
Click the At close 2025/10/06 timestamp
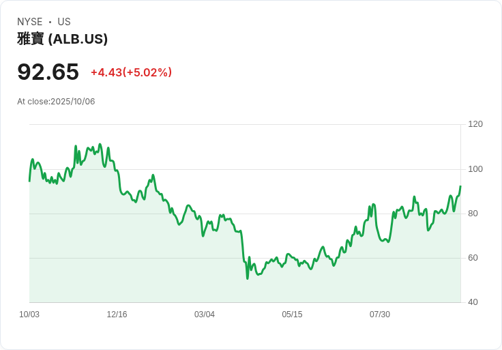tap(56, 102)
